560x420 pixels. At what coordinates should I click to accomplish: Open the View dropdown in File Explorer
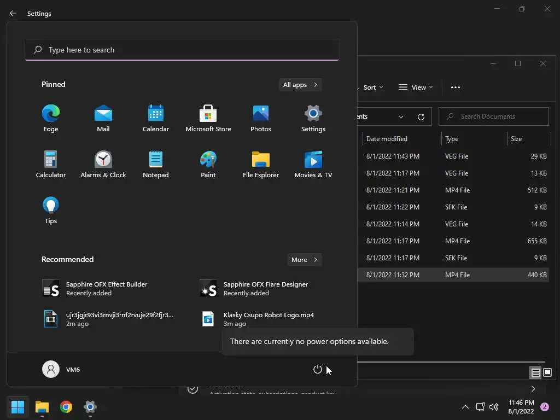[416, 87]
